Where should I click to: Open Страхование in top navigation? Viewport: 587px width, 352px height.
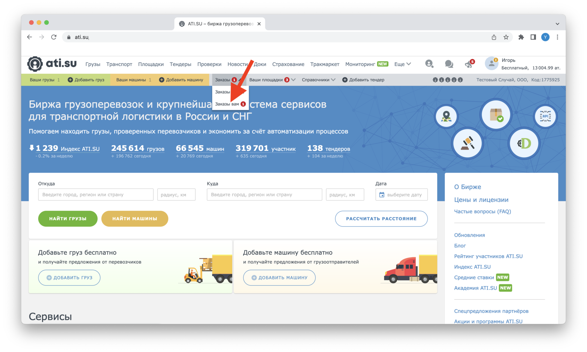pyautogui.click(x=288, y=64)
